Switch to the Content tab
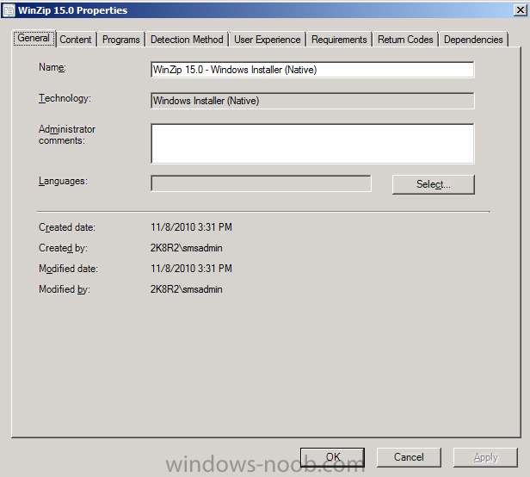The image size is (530, 477). click(76, 40)
